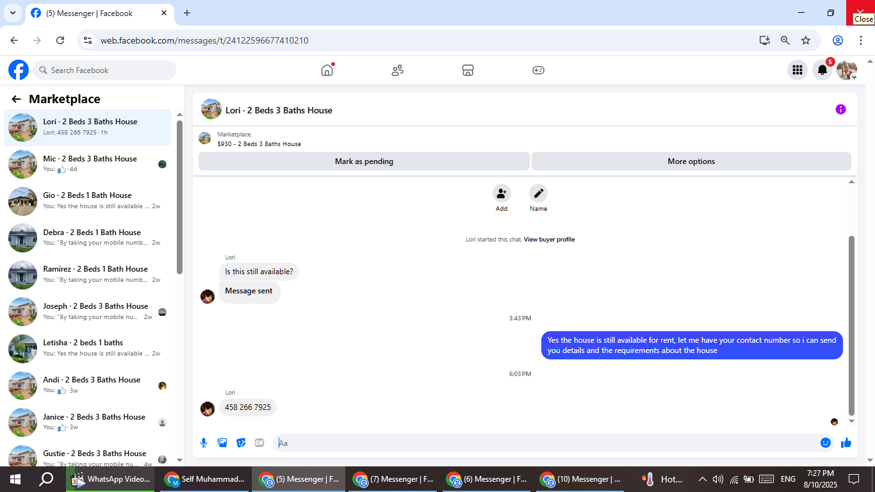875x492 pixels.
Task: Open the Chrome three-dot menu
Action: (861, 40)
